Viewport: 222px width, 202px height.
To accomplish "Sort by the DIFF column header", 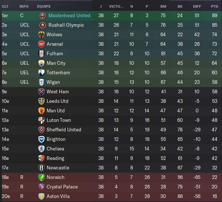I will pyautogui.click(x=197, y=7).
